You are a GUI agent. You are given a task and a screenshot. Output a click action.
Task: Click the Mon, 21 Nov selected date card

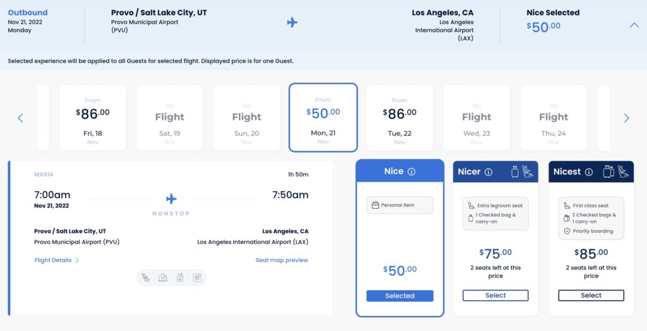323,118
